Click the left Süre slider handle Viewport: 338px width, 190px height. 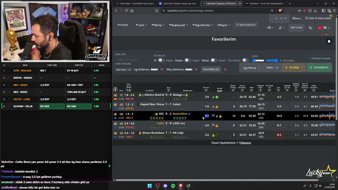click(x=254, y=60)
